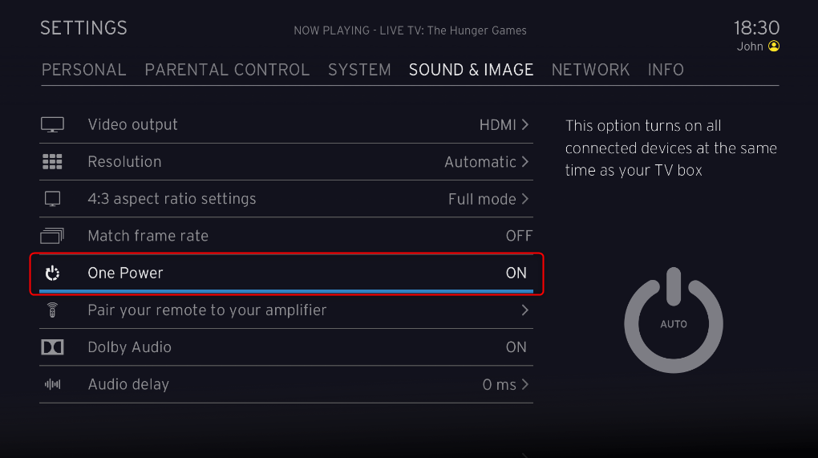The width and height of the screenshot is (818, 458).
Task: Switch to the NETWORK tab
Action: click(x=590, y=70)
